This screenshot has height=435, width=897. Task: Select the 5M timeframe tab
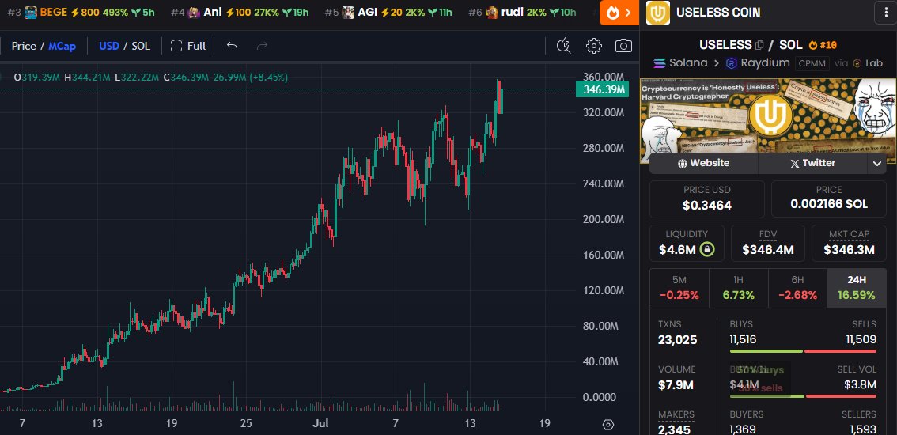tap(679, 287)
